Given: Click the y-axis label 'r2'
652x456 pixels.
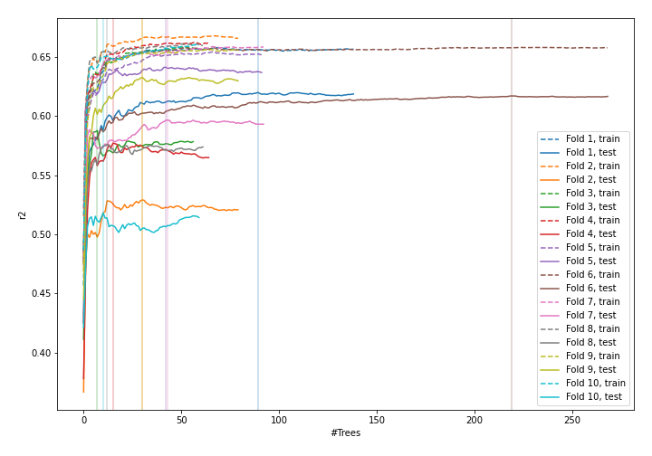Looking at the screenshot, I should 22,215.
